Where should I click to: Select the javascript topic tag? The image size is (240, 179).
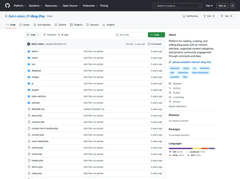click(175, 68)
